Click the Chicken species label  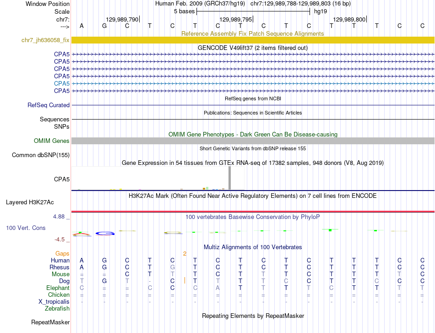(x=59, y=295)
